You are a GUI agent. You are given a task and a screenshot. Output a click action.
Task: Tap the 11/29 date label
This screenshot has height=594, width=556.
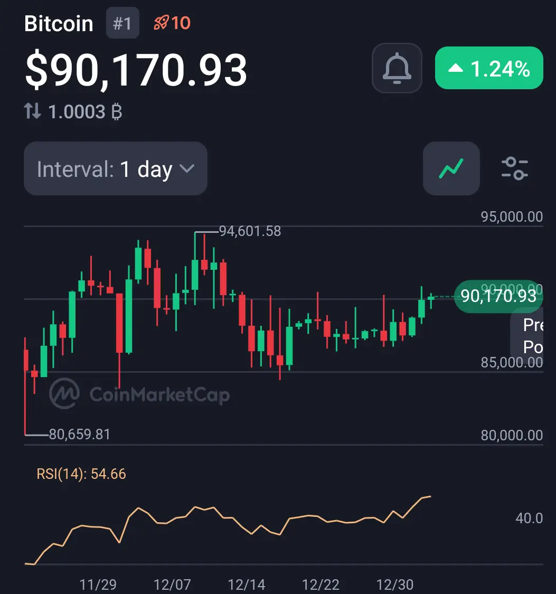pos(98,584)
